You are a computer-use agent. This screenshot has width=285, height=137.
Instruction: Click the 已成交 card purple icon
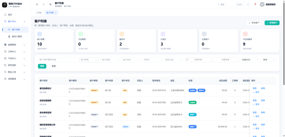point(163,34)
